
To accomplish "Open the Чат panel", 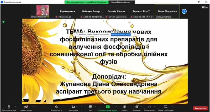I will (90, 108).
